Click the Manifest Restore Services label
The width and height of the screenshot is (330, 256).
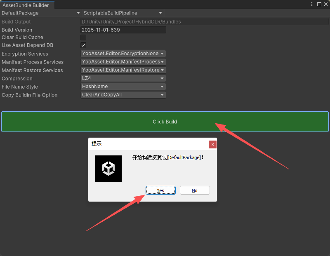(32, 70)
